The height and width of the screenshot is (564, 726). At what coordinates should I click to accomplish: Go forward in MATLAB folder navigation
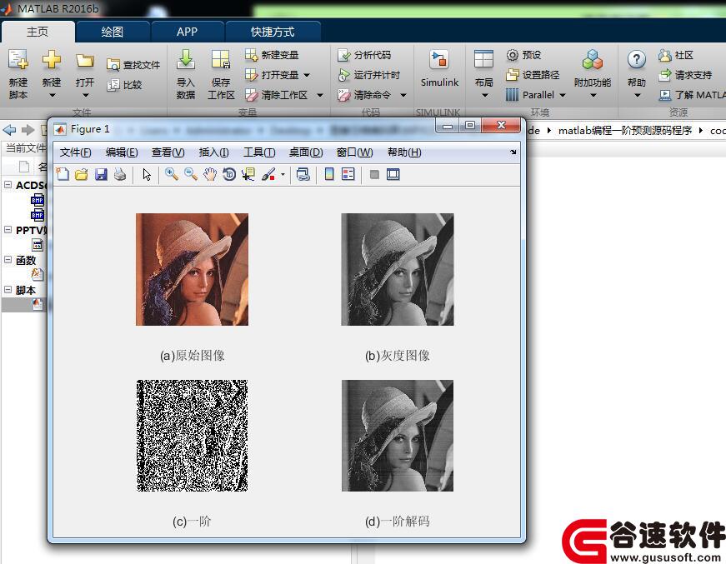[x=28, y=130]
